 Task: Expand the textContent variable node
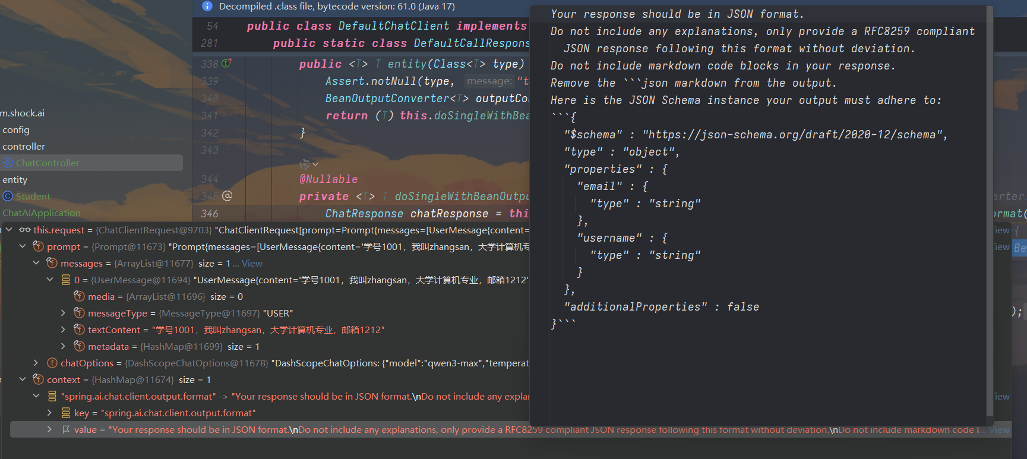[63, 330]
